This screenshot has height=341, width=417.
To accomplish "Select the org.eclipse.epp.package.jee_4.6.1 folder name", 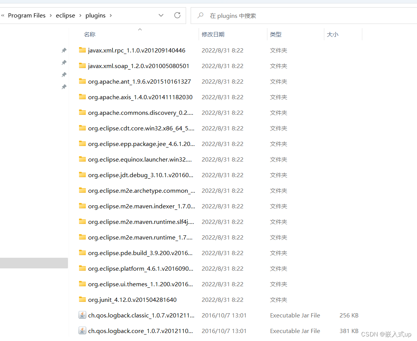I will pyautogui.click(x=142, y=144).
